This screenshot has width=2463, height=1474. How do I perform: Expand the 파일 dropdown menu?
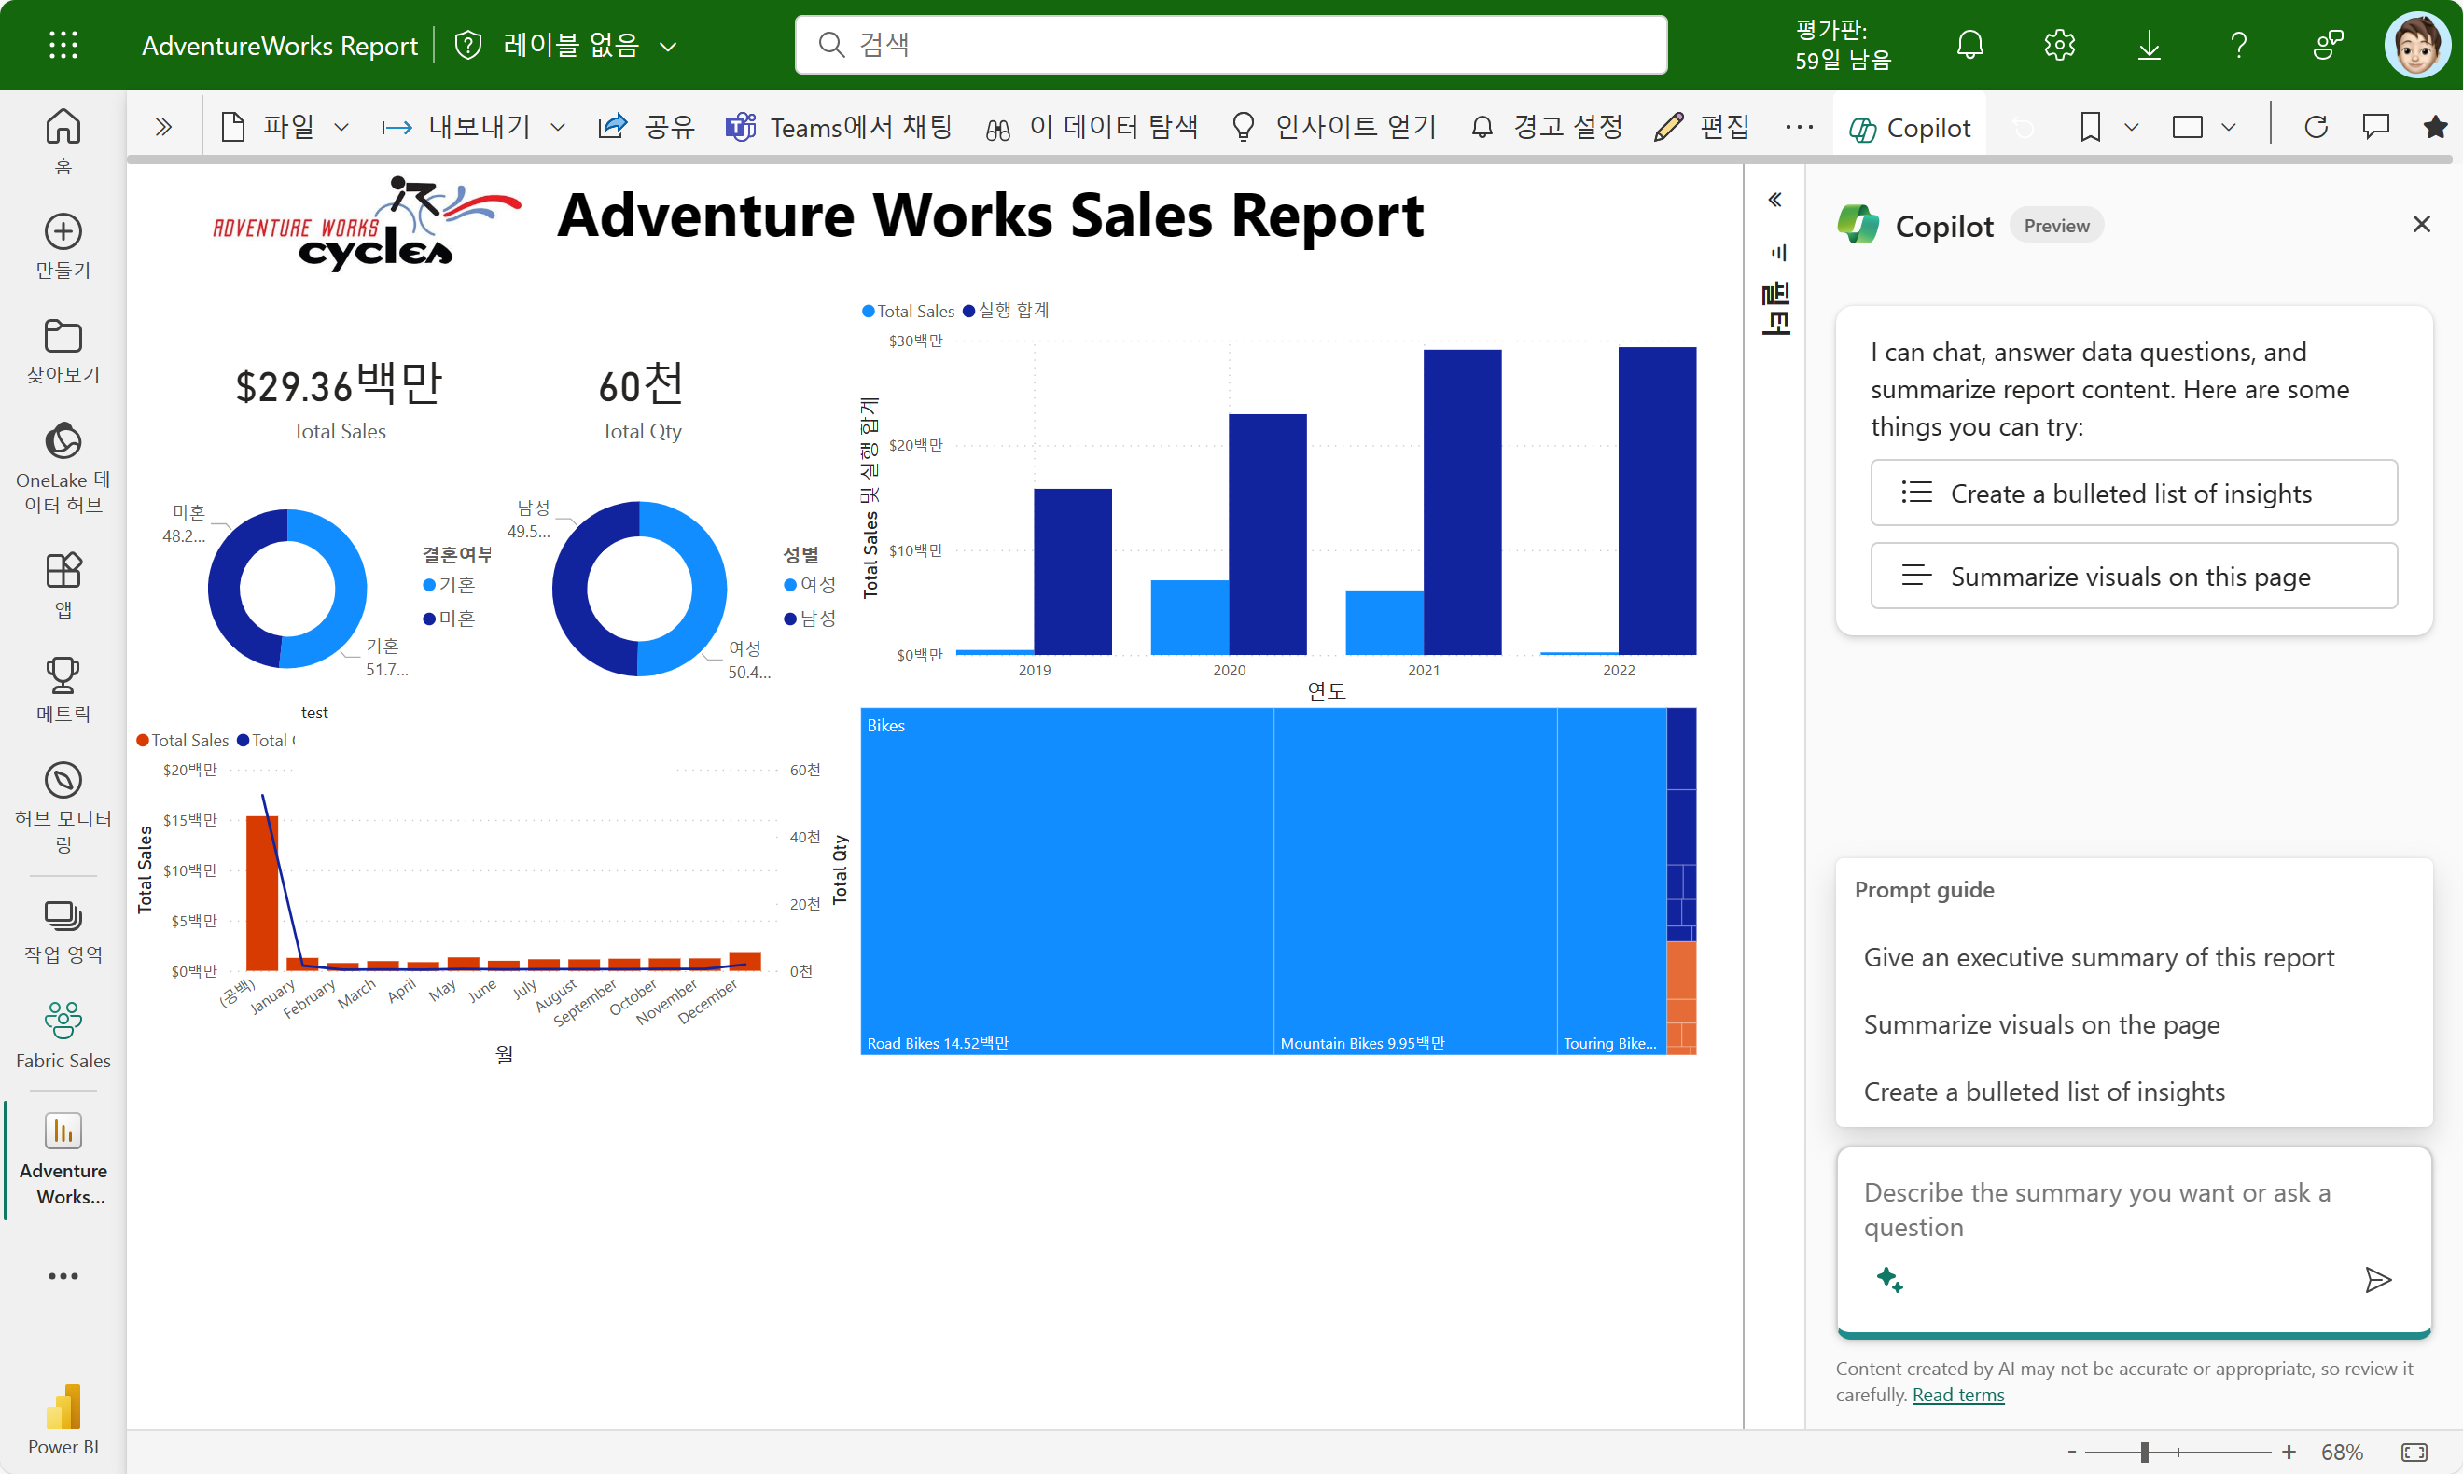pyautogui.click(x=286, y=127)
